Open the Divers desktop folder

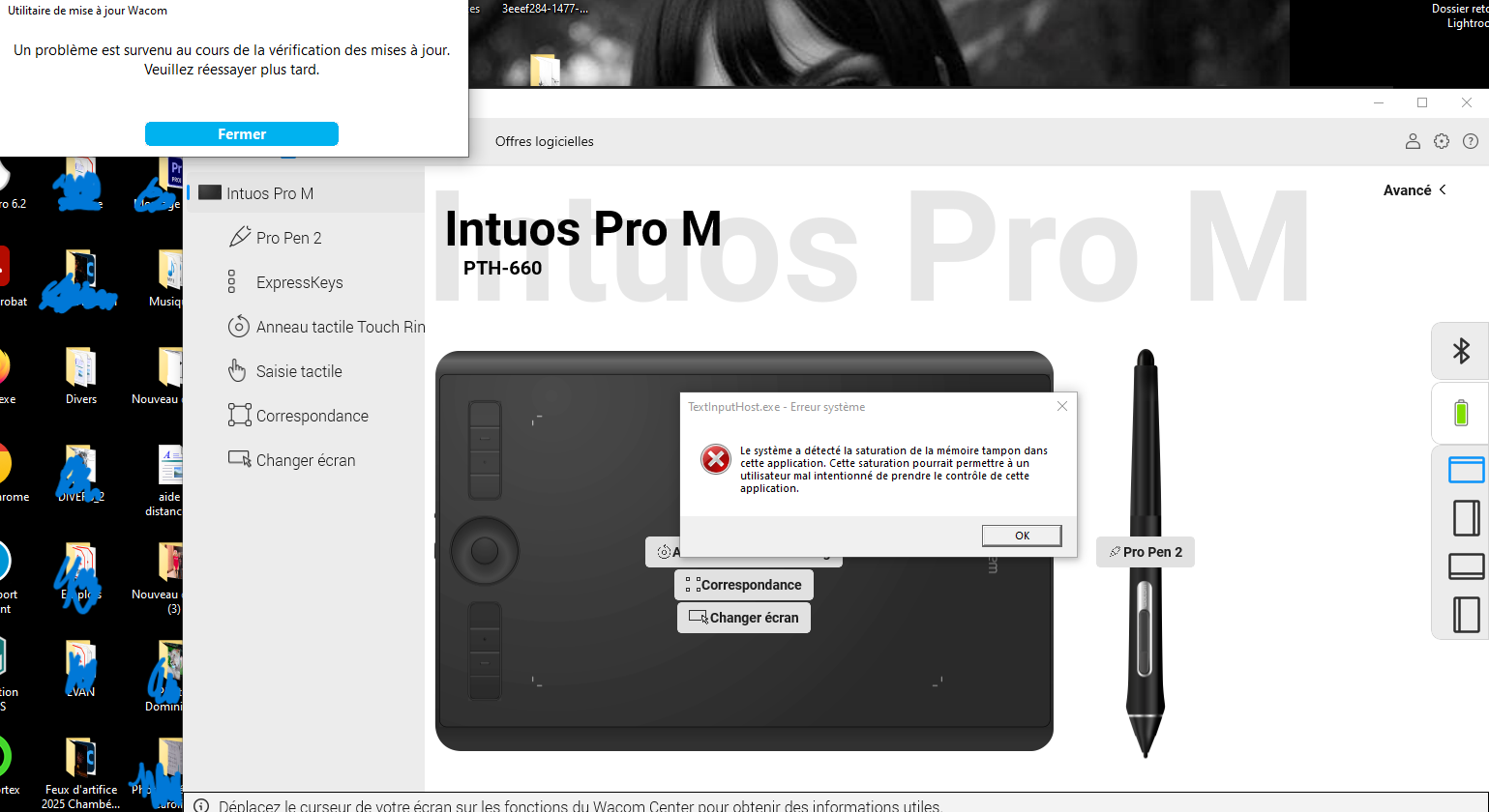click(x=81, y=377)
